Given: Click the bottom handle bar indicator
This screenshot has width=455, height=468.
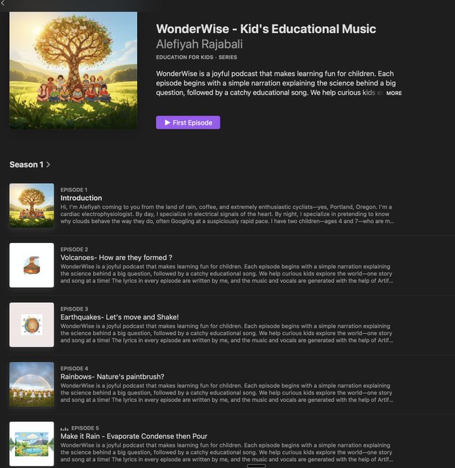Looking at the screenshot, I should pyautogui.click(x=256, y=466).
